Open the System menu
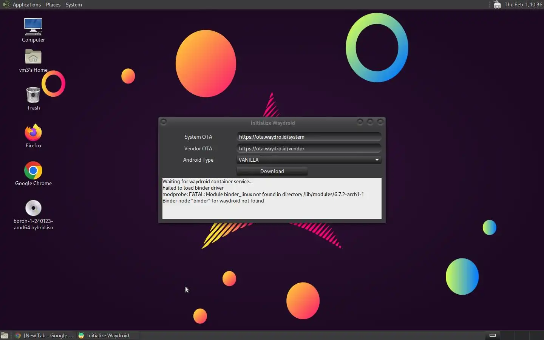The width and height of the screenshot is (544, 340). [74, 5]
